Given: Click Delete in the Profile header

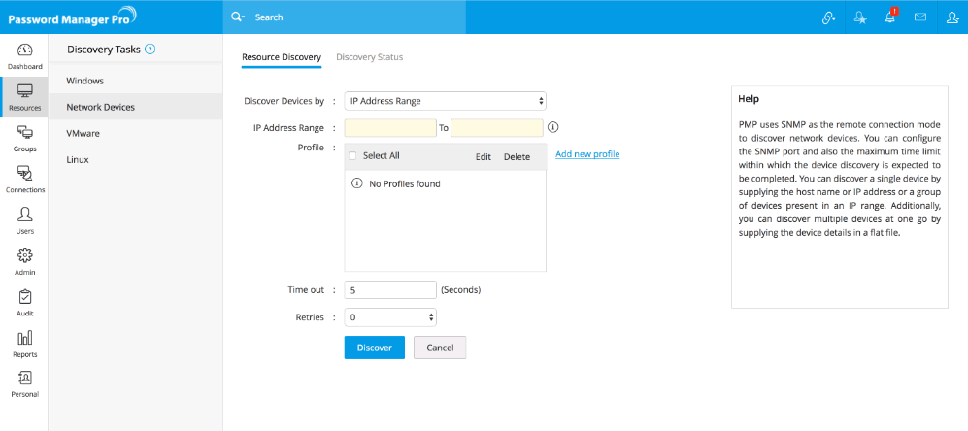Looking at the screenshot, I should click(517, 157).
